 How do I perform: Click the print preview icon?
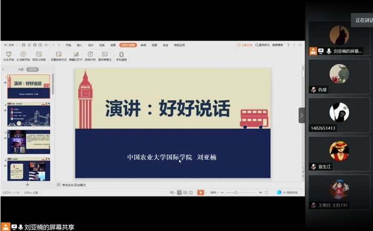tap(40, 45)
